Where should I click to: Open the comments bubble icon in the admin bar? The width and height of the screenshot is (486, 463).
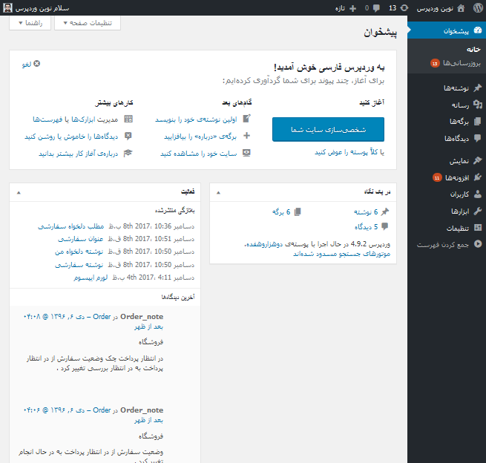pos(376,8)
